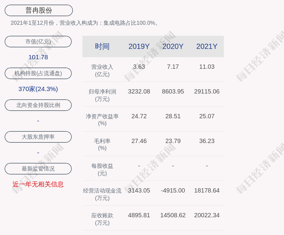The width and height of the screenshot is (284, 235).
Task: Select cash flow value 18178.64
Action: [x=207, y=190]
